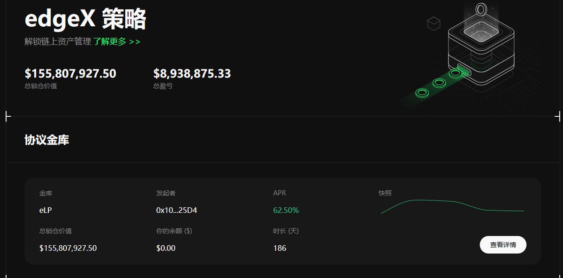Image resolution: width=563 pixels, height=278 pixels.
Task: Click the 186 days duration value
Action: pos(280,248)
